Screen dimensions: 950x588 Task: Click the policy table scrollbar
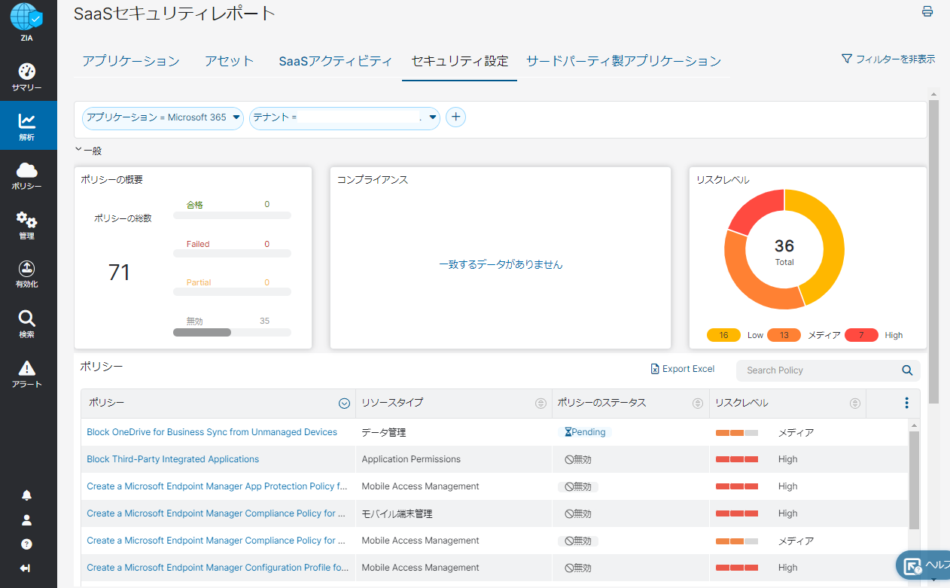(915, 480)
